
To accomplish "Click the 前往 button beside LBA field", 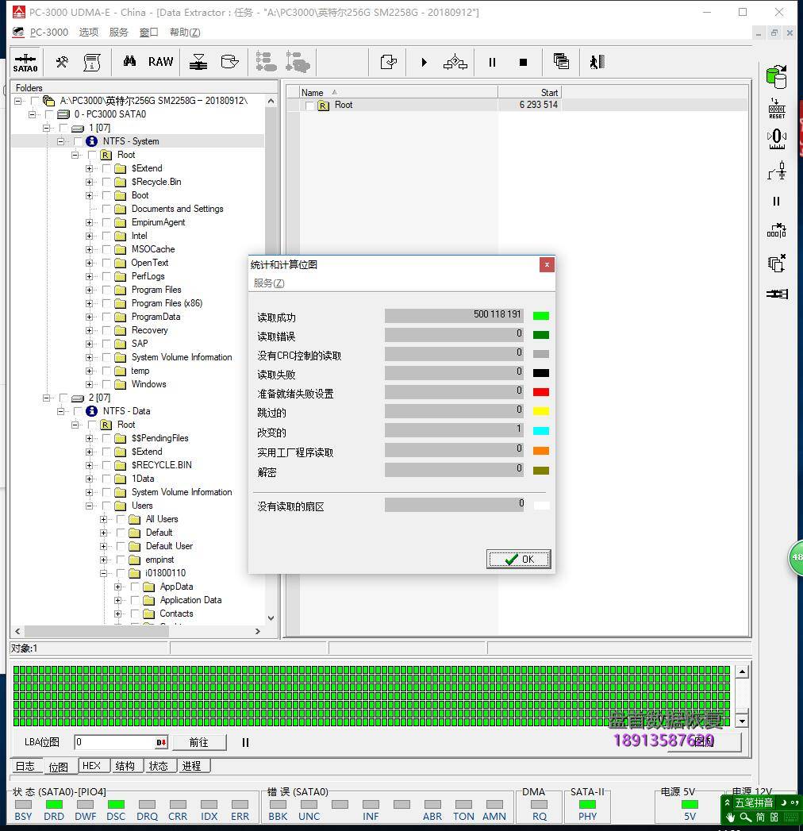I will pos(198,742).
